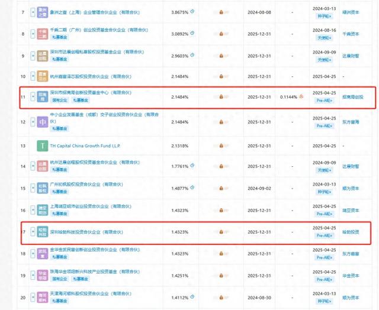Expand row 20 plus button
Viewport: 379px width, 310px height.
tap(33, 298)
